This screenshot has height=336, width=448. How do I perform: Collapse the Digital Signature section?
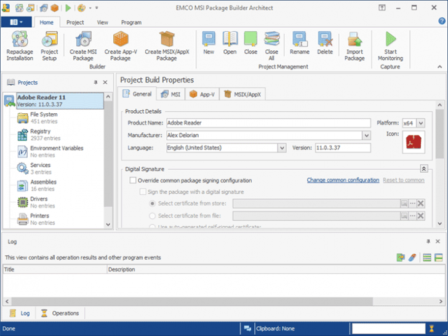(x=424, y=169)
